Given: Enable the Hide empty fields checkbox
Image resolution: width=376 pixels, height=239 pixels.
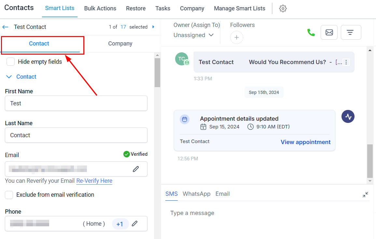Looking at the screenshot, I should 11,62.
